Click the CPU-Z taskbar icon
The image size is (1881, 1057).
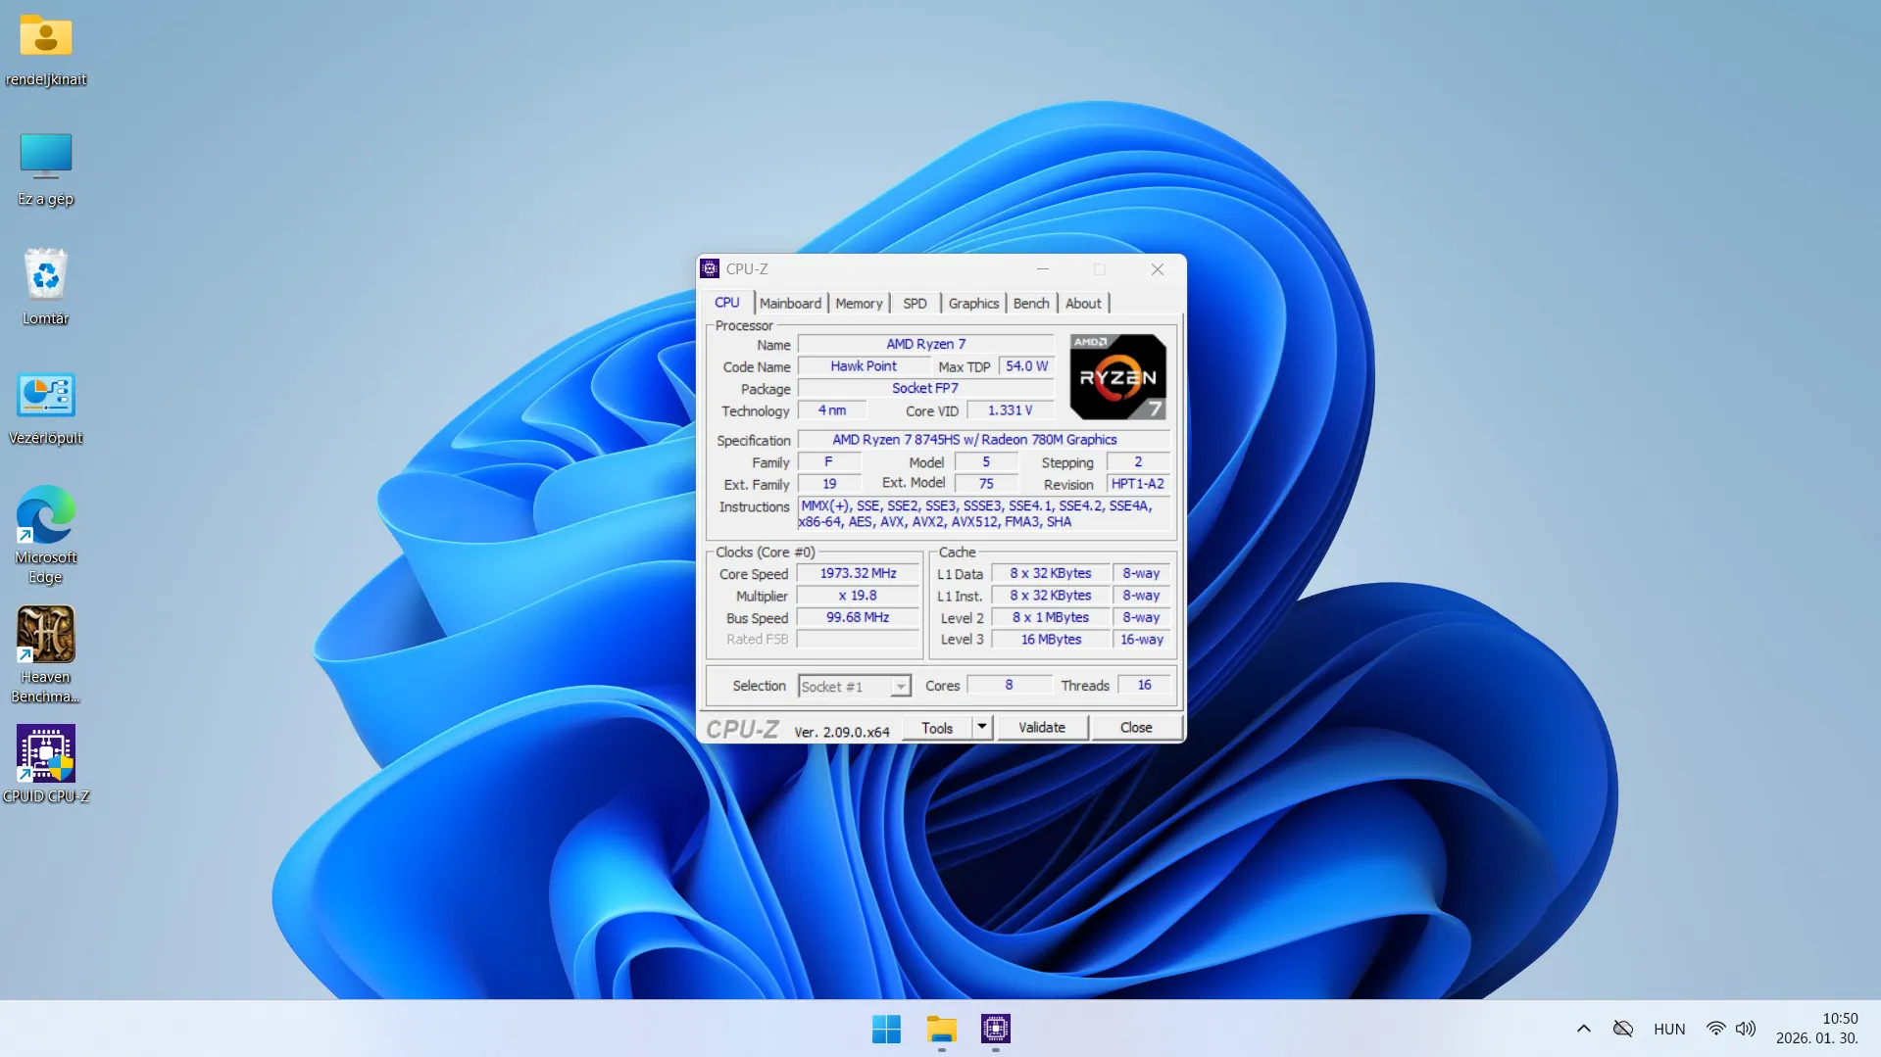coord(995,1029)
